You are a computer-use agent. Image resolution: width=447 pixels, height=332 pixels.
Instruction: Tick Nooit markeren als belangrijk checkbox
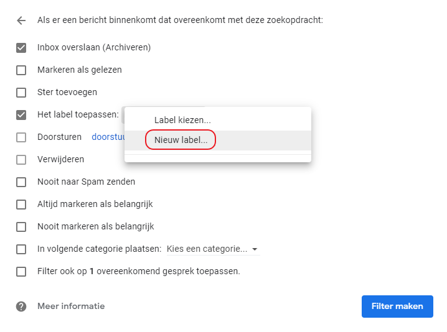(21, 226)
